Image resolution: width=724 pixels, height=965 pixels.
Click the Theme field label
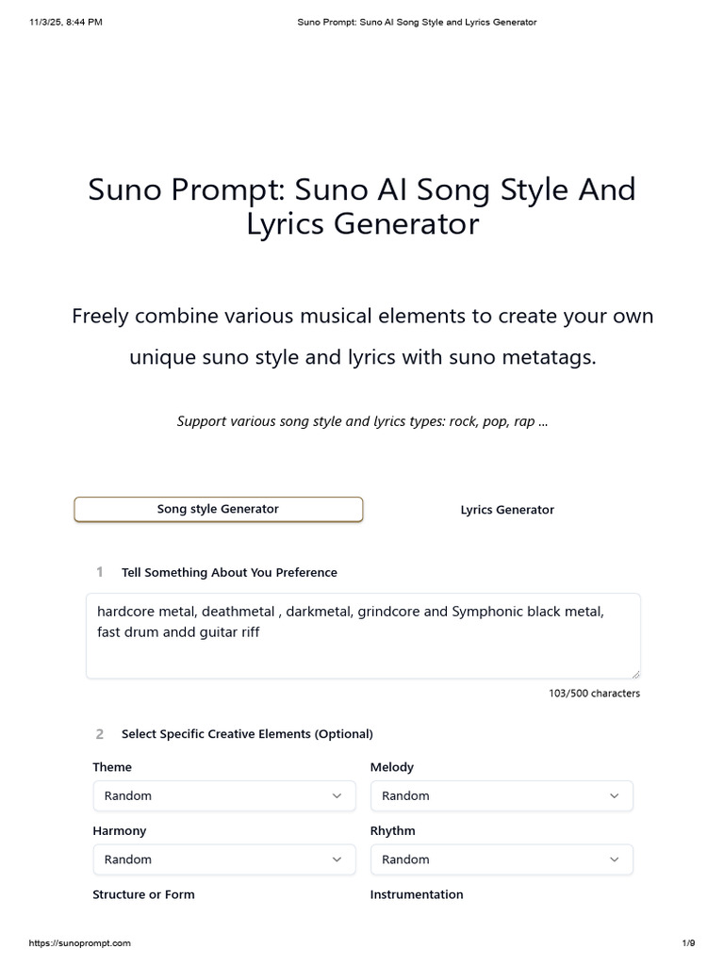click(x=112, y=767)
